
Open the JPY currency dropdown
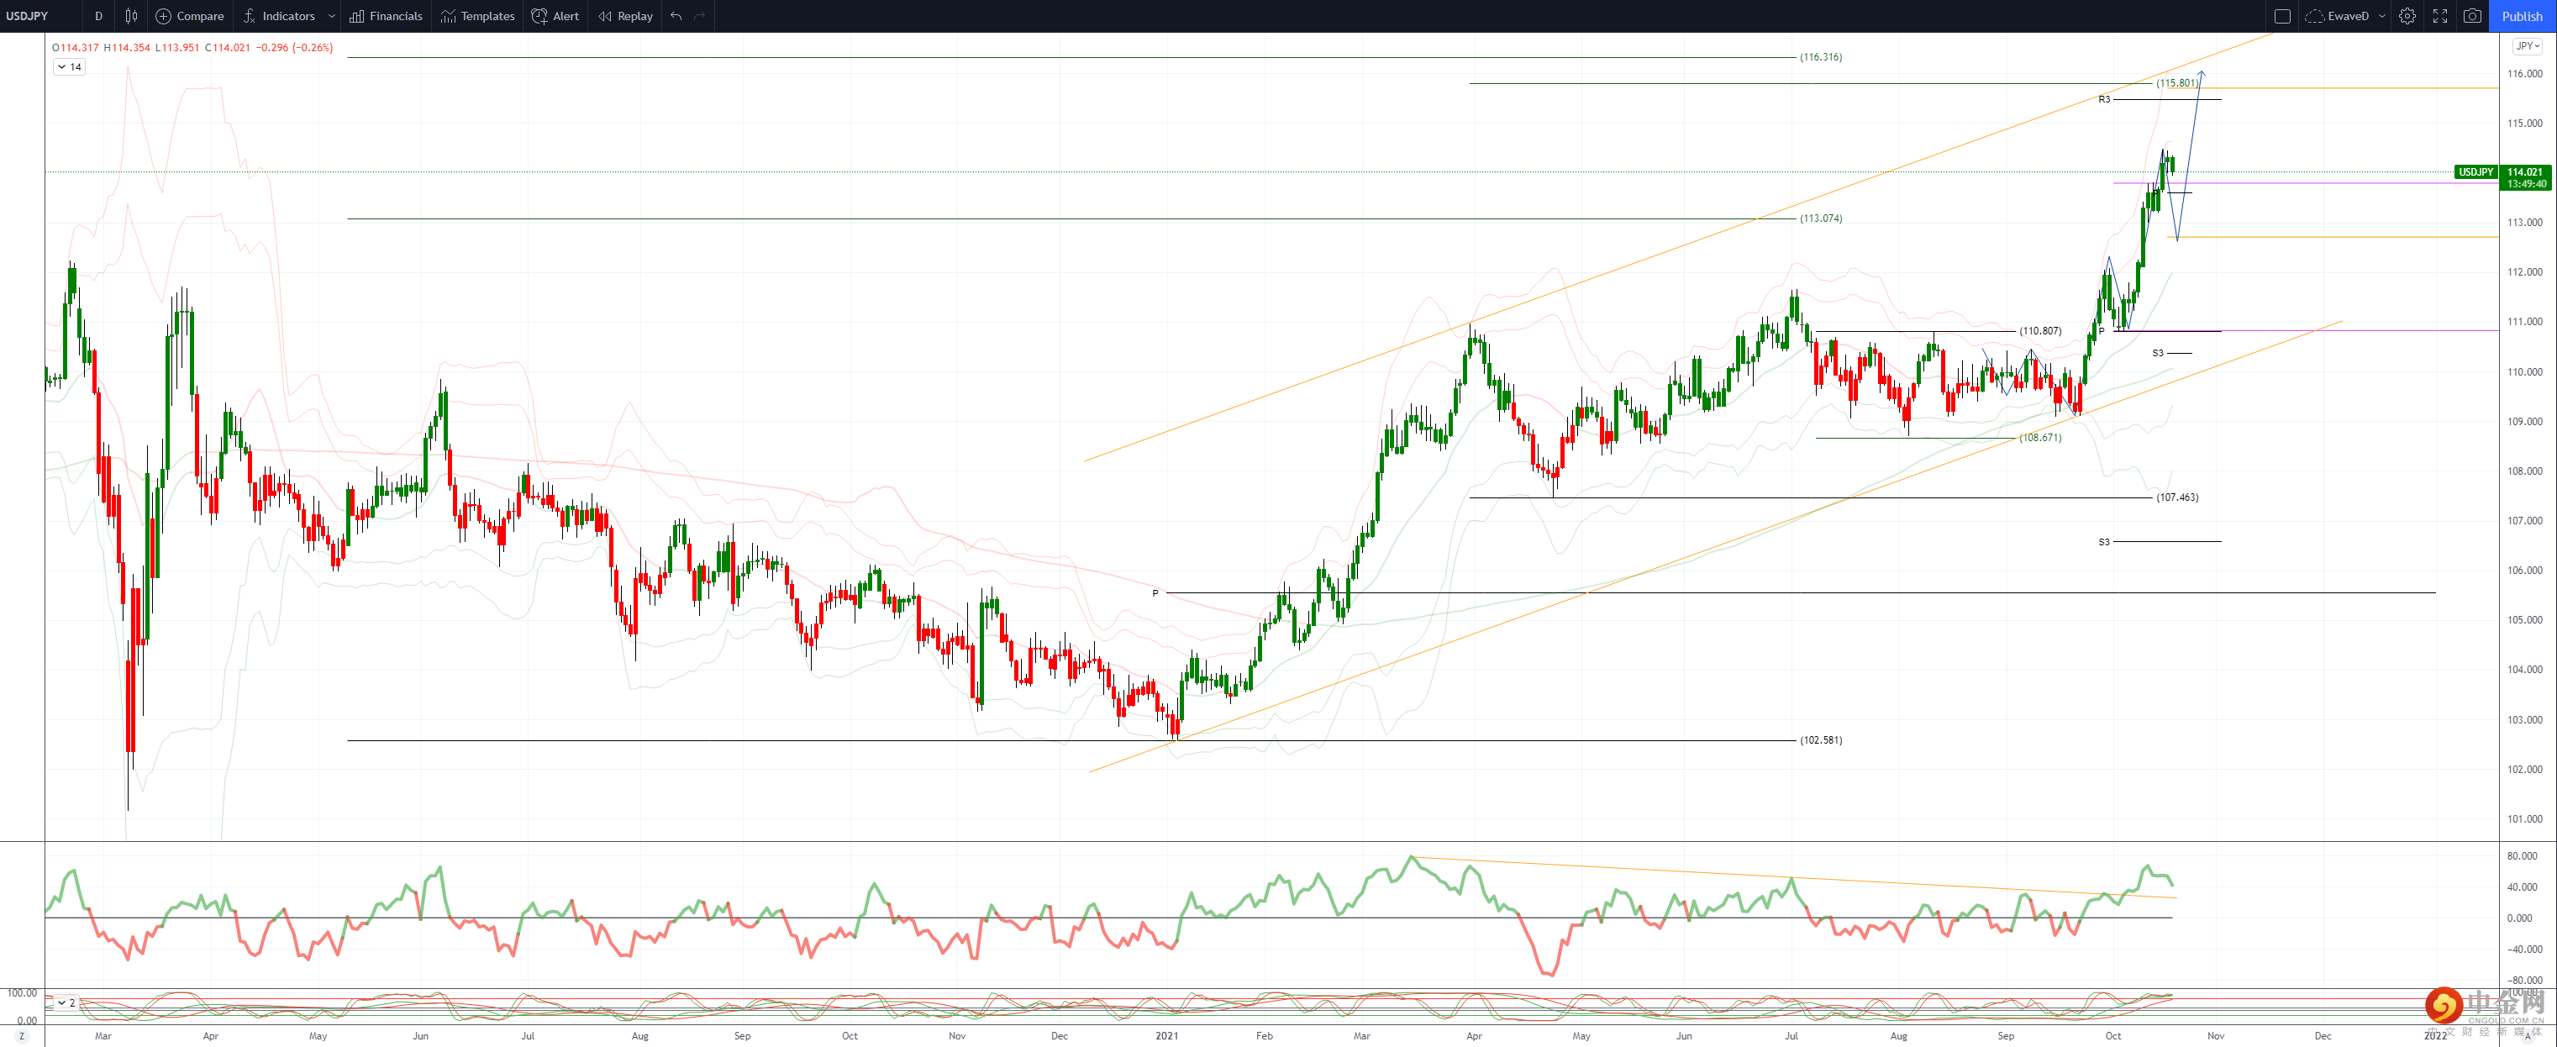[x=2528, y=45]
